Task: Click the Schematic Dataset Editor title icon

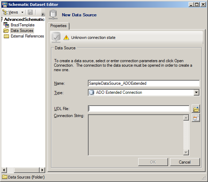Action: click(5, 5)
